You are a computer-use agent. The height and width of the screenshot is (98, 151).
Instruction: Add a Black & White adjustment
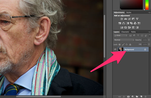(127, 23)
